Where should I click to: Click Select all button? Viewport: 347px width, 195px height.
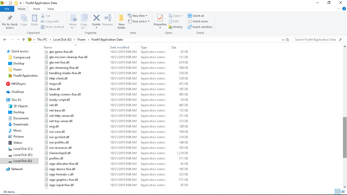coord(196,16)
